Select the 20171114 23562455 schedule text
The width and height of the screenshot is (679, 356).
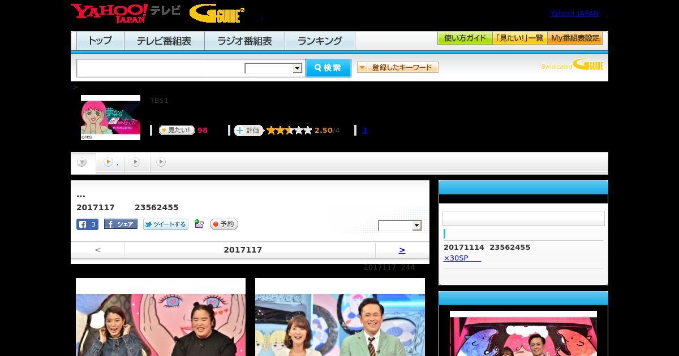(x=487, y=248)
